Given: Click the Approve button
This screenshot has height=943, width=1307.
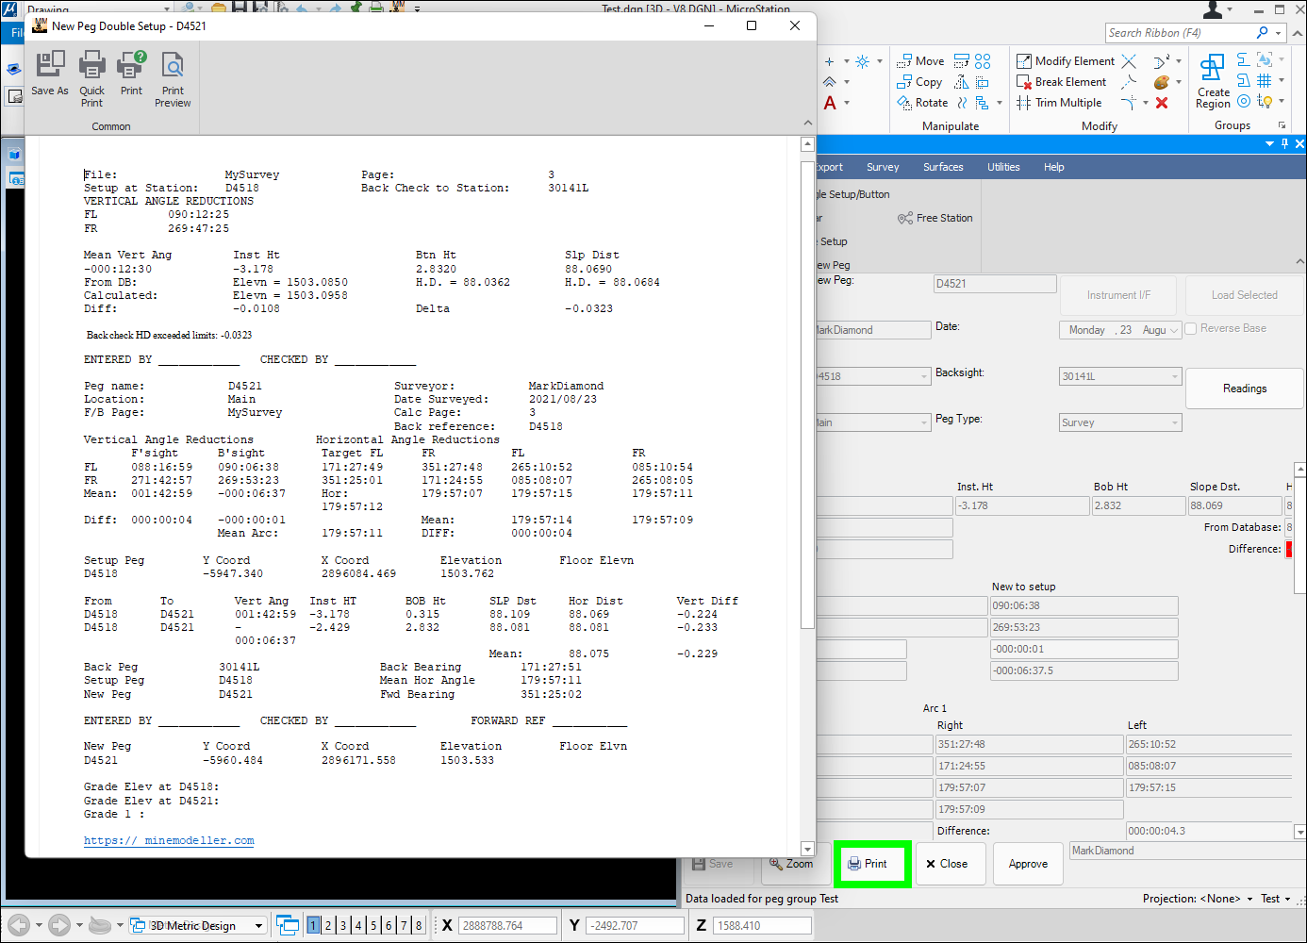Looking at the screenshot, I should (x=1028, y=864).
